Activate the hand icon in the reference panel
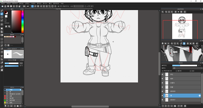This screenshot has height=108, width=203. [184, 43]
